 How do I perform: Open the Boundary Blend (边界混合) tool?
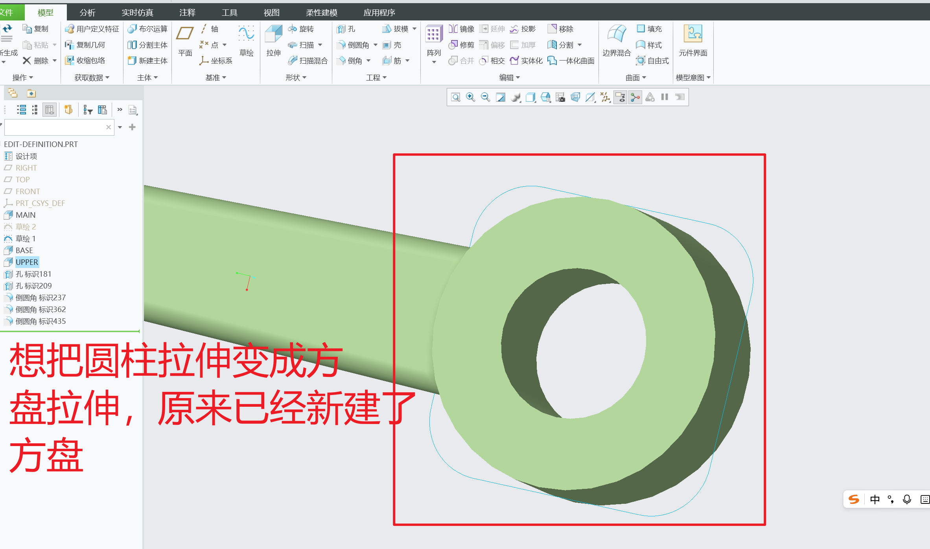click(x=616, y=35)
